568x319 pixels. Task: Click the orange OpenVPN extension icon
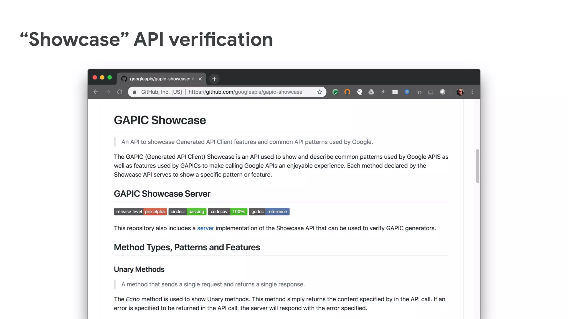(x=347, y=92)
